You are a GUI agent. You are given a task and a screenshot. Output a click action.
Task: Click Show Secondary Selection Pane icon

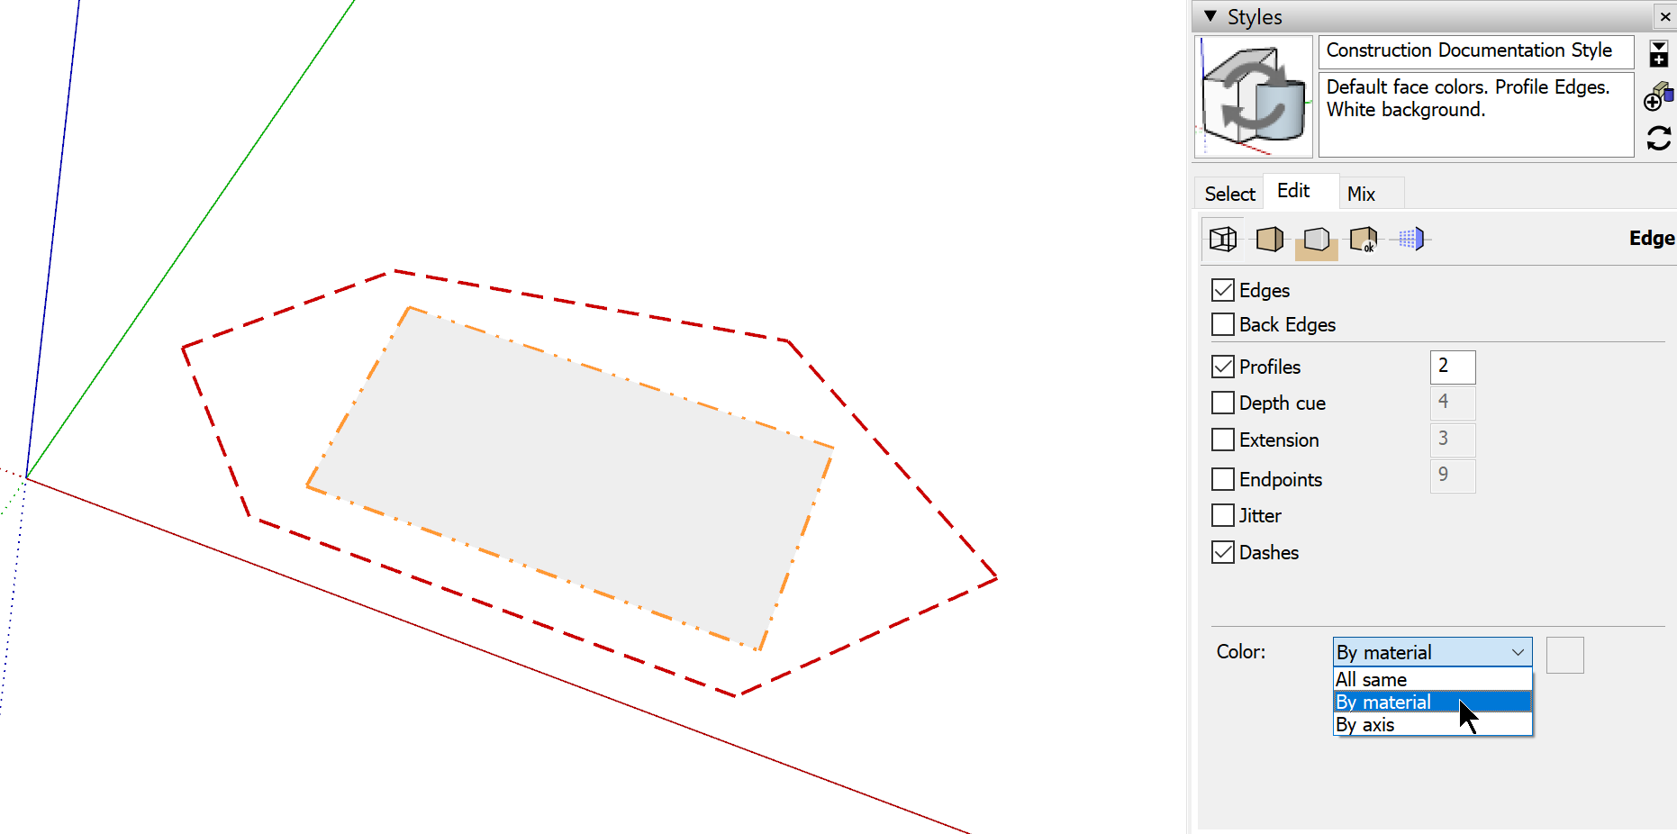click(1659, 54)
